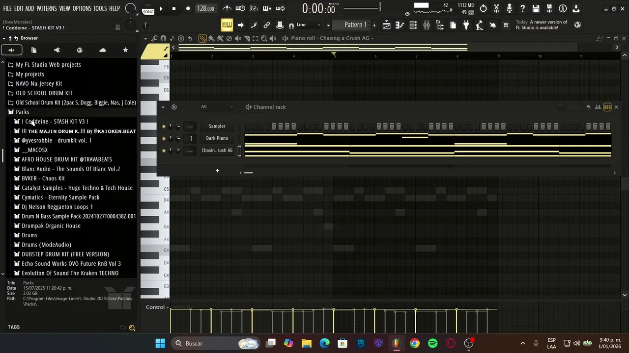Stop playback
This screenshot has height=353, width=629.
click(173, 9)
